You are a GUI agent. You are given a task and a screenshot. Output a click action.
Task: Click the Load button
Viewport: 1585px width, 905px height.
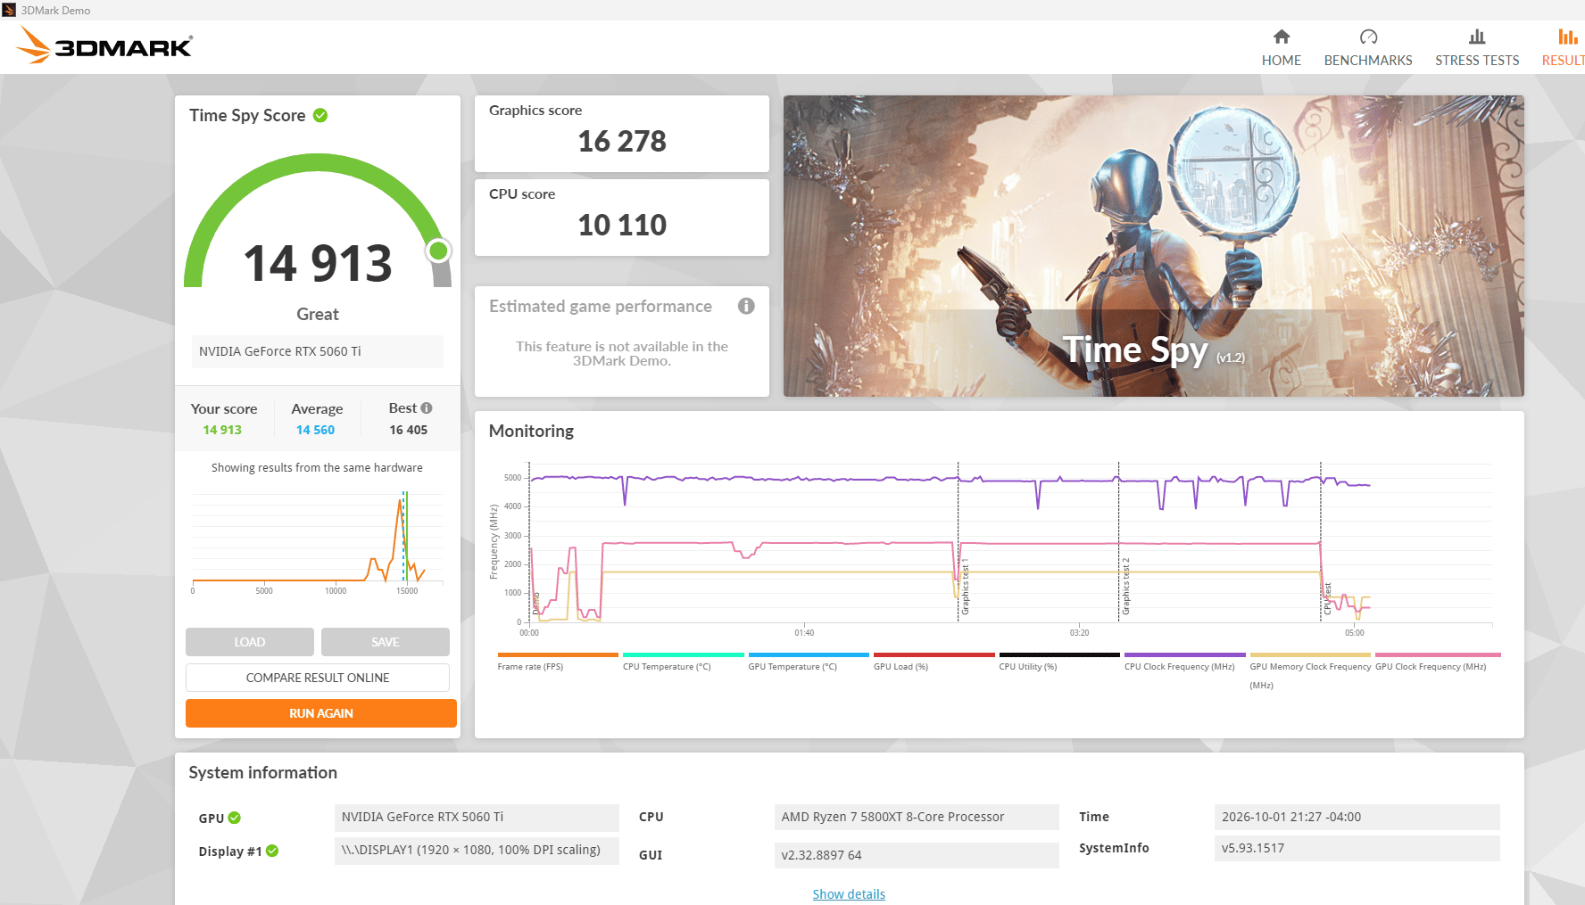250,642
